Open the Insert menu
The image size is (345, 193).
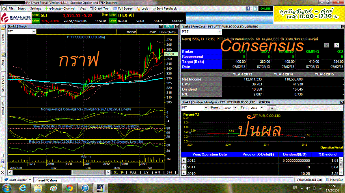tap(22, 8)
